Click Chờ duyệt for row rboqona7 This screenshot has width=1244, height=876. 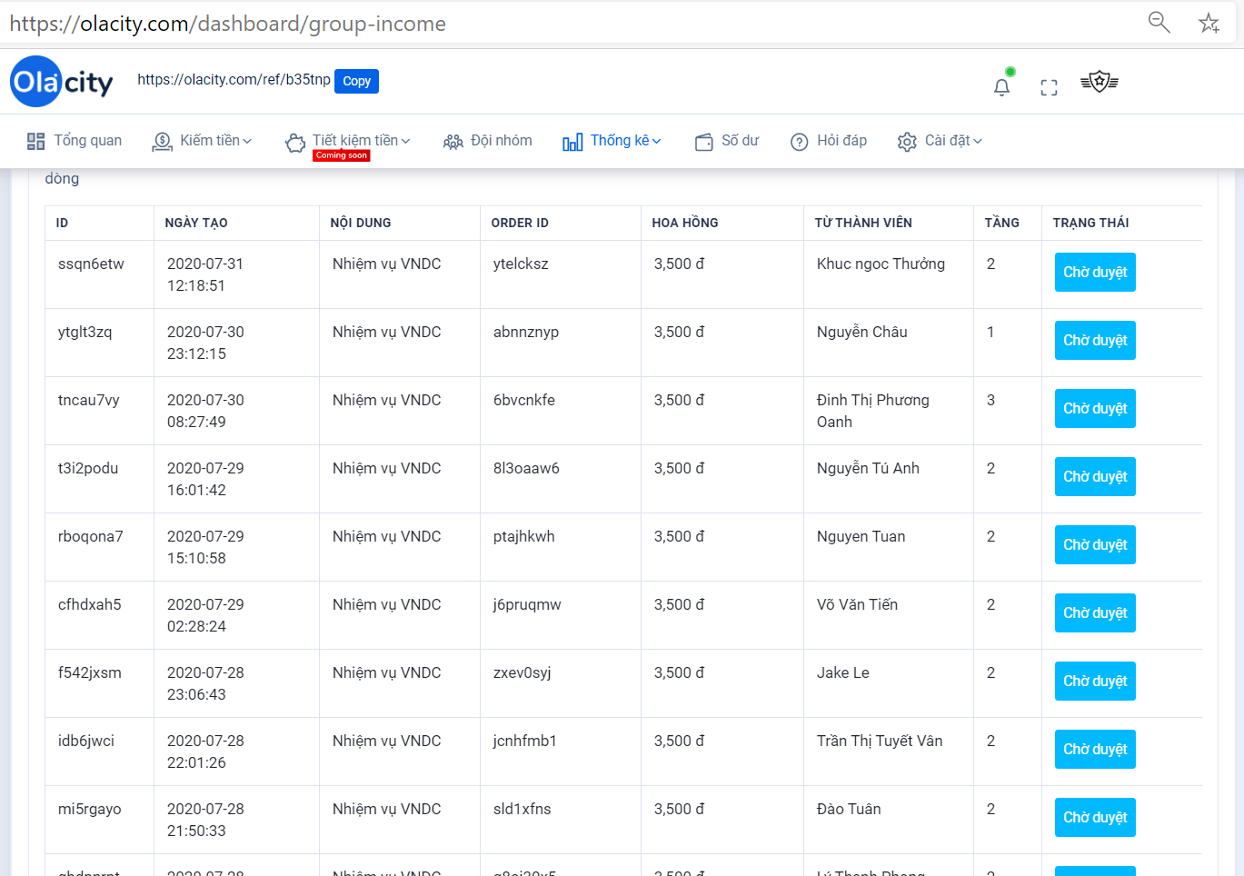click(1095, 545)
